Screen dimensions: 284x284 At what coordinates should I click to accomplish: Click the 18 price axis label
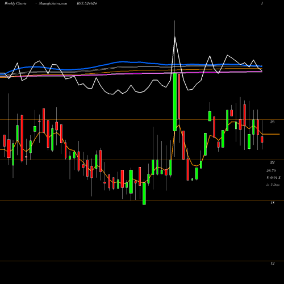[272, 203]
